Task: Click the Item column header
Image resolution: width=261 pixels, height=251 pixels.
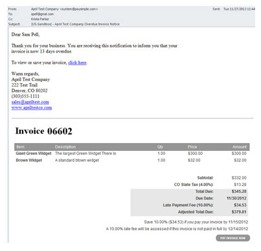Action: (20, 147)
